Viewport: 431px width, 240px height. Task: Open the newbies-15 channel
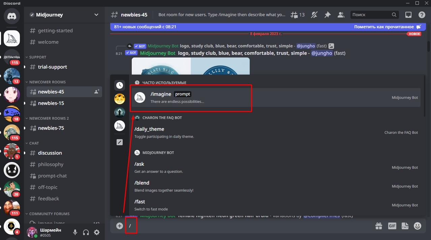tap(64, 103)
